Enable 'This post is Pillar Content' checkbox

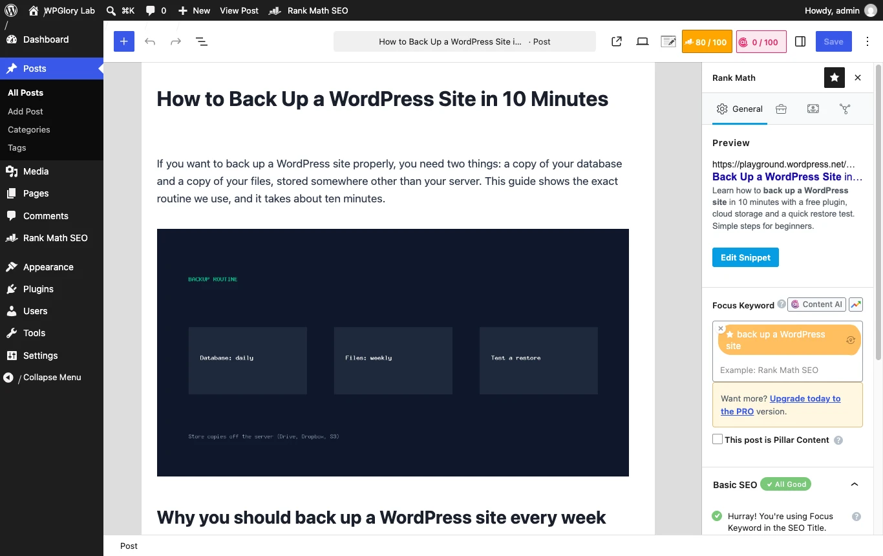pos(718,440)
